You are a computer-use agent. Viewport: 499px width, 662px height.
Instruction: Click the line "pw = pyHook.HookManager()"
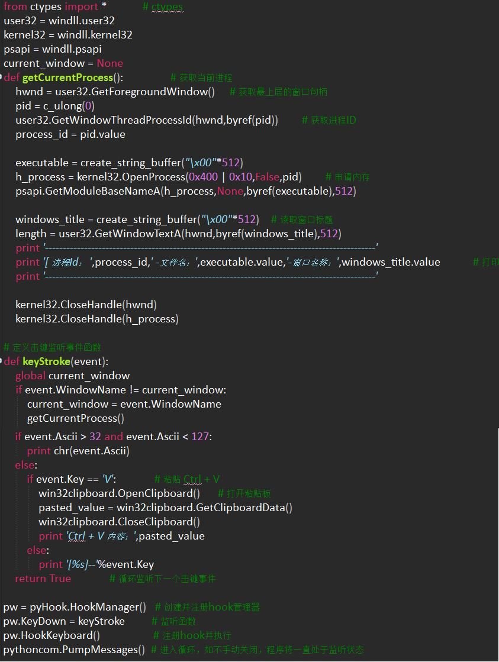point(75,607)
